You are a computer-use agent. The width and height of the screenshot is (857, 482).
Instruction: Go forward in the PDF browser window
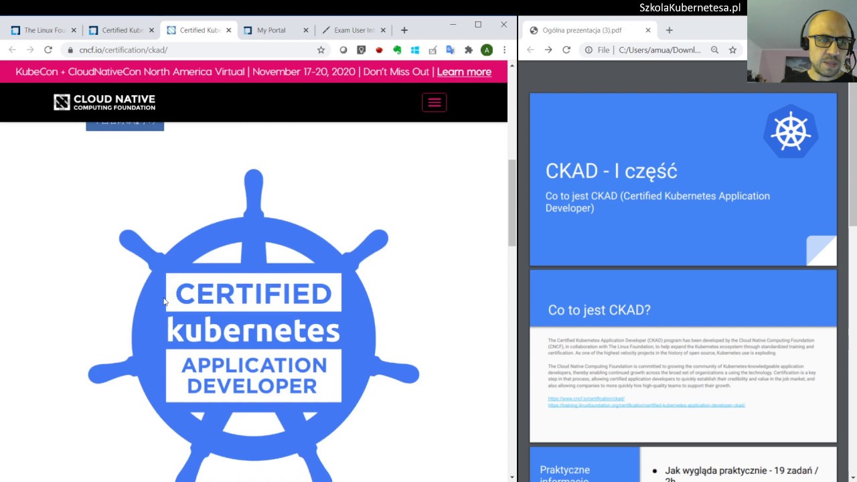point(548,50)
